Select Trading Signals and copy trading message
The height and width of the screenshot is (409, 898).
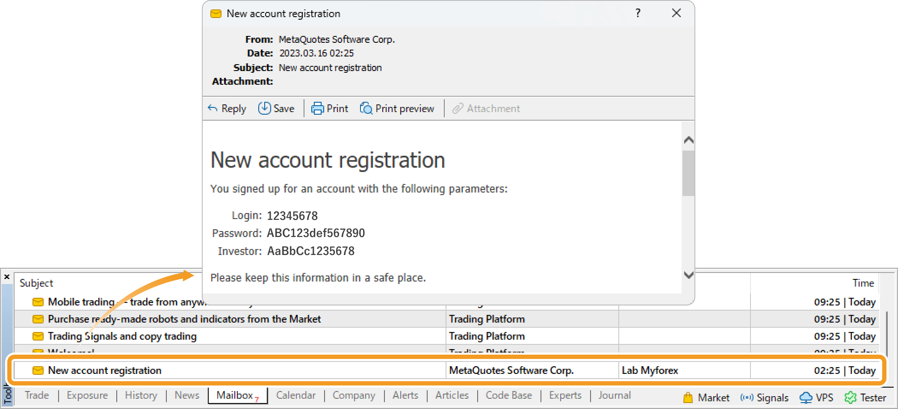point(122,336)
